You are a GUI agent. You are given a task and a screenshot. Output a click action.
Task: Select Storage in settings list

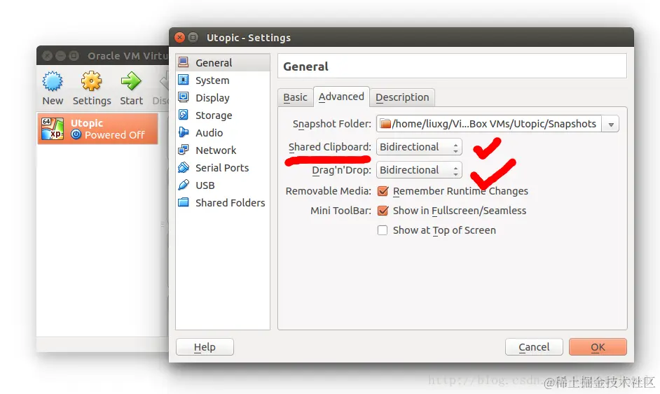pos(223,115)
